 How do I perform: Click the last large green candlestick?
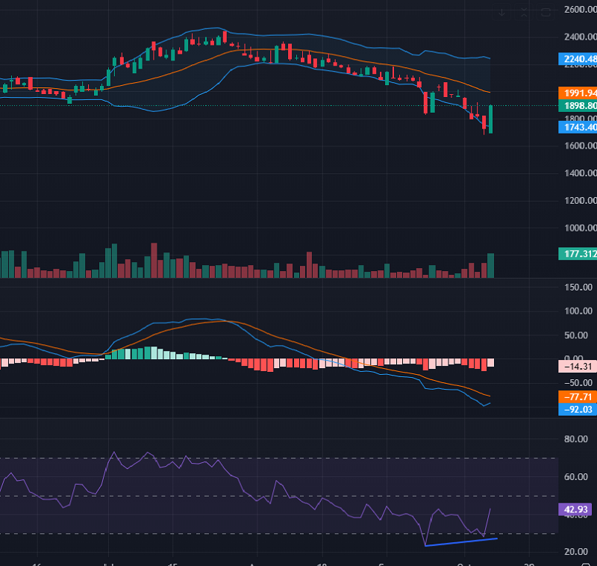(x=491, y=119)
